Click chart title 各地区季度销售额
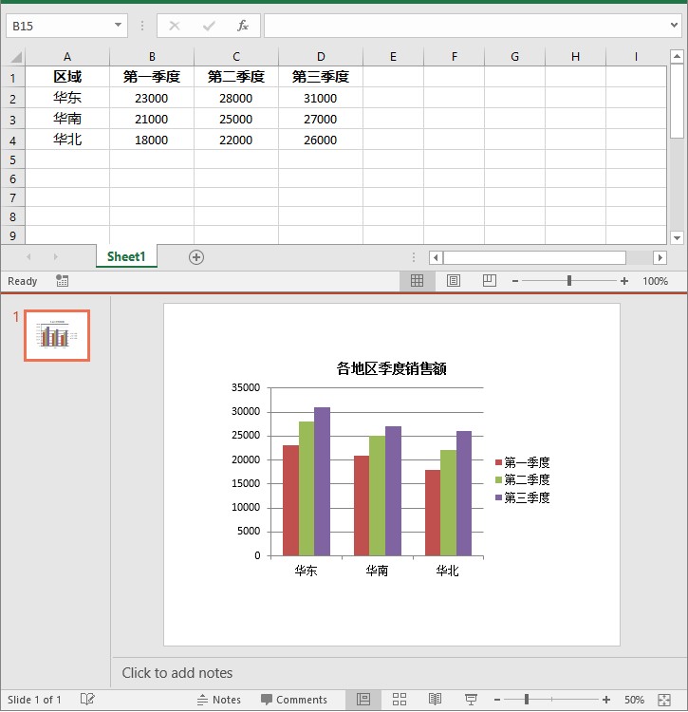Viewport: 688px width, 712px height. [391, 368]
